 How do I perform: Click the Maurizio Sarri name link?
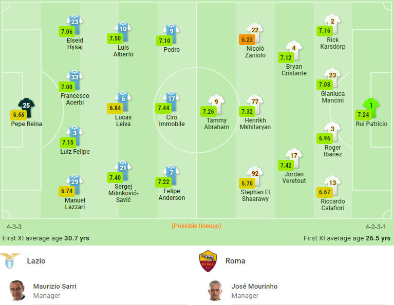[x=54, y=286]
